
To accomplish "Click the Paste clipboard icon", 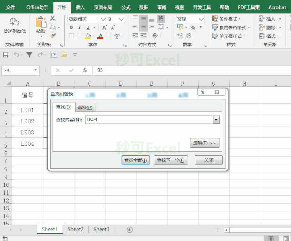I will (41, 22).
